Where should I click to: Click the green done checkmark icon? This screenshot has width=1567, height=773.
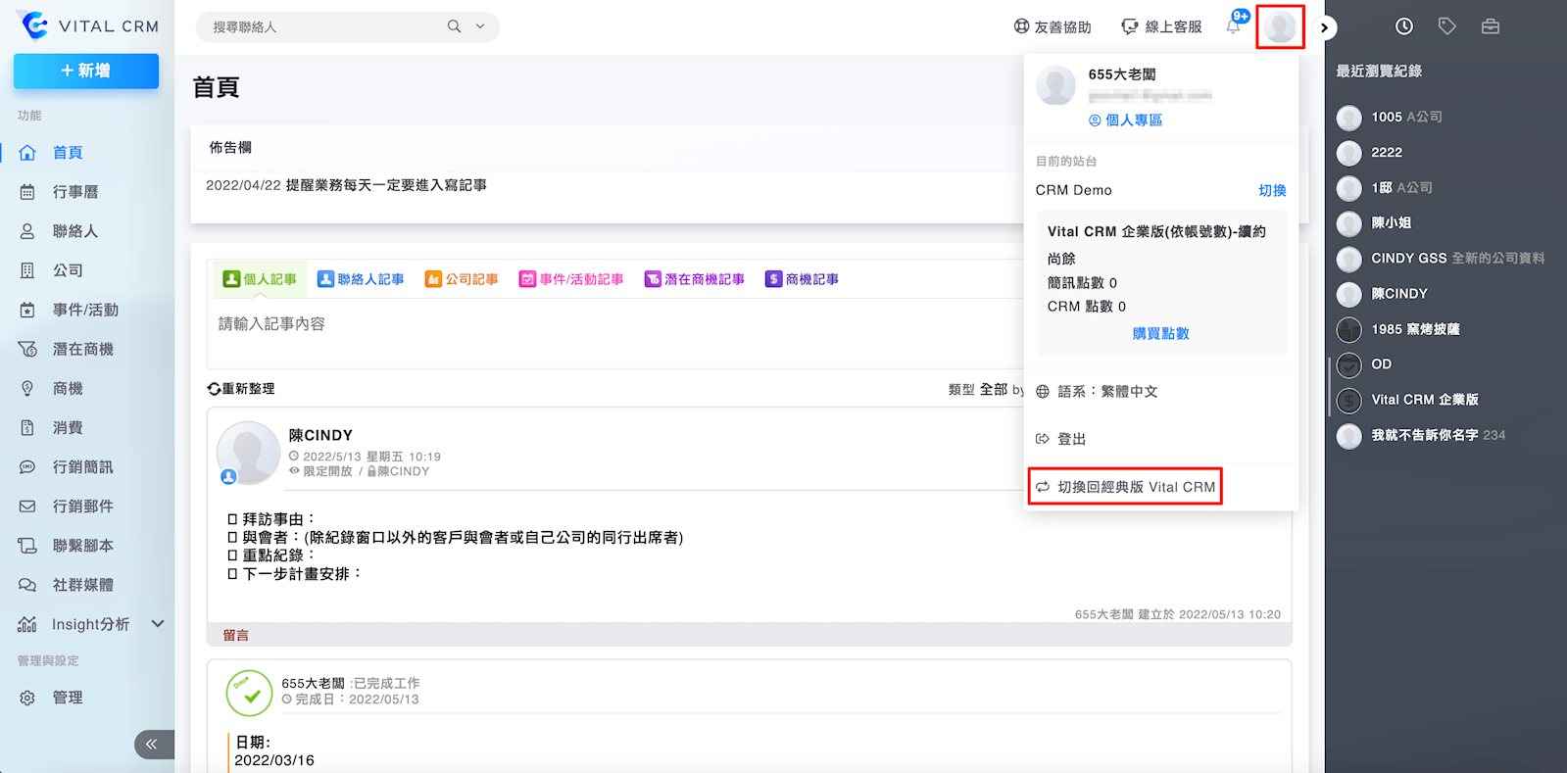(x=250, y=694)
